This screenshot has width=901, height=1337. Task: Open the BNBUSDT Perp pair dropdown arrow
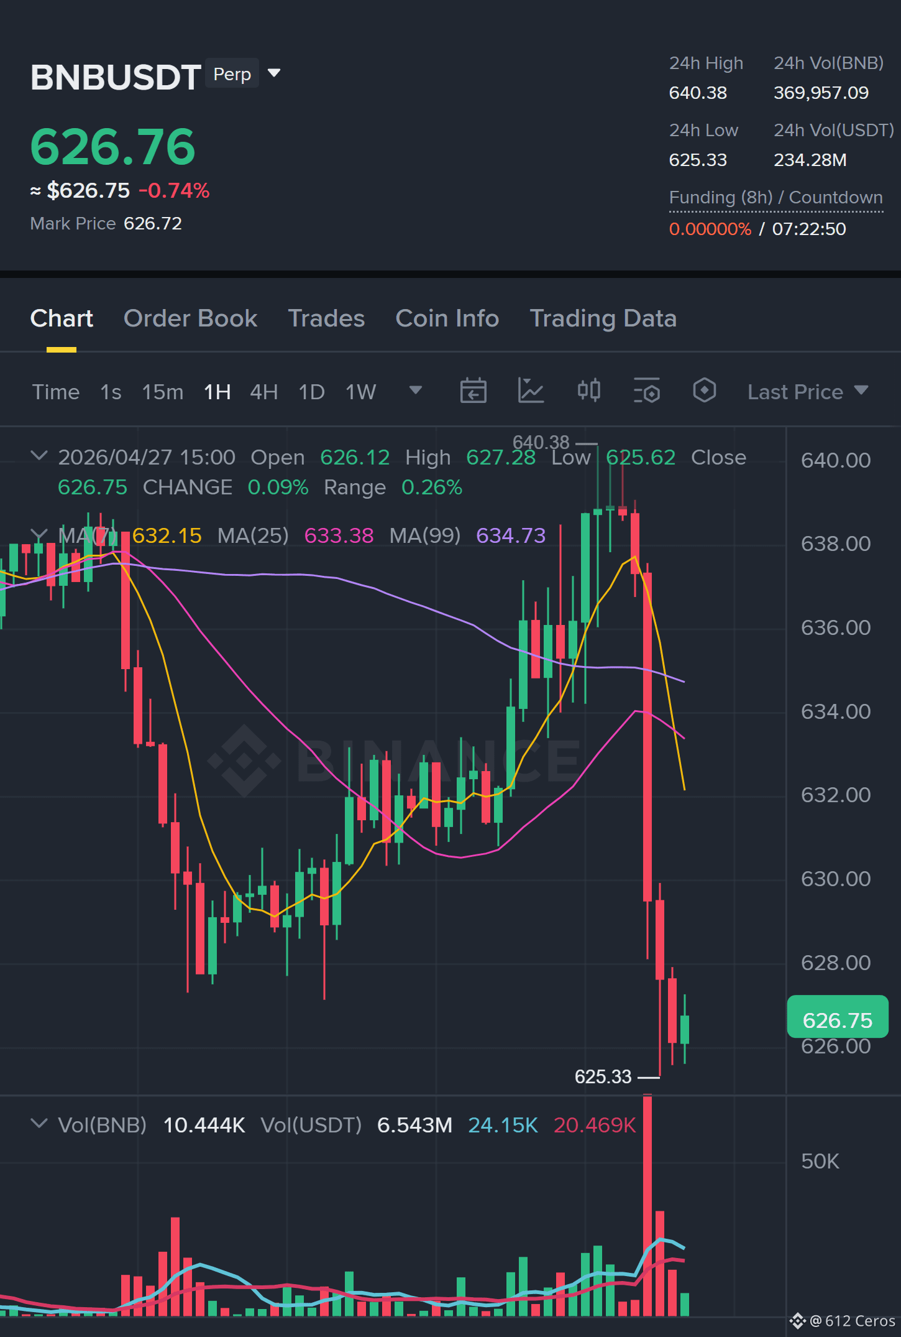pos(273,73)
